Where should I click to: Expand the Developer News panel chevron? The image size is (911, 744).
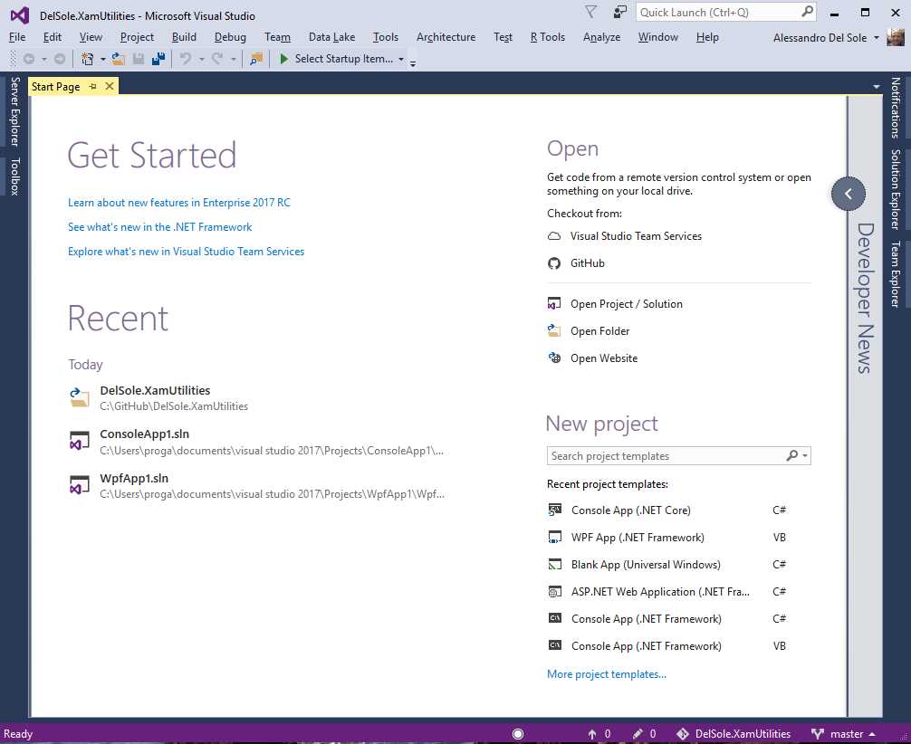point(849,194)
